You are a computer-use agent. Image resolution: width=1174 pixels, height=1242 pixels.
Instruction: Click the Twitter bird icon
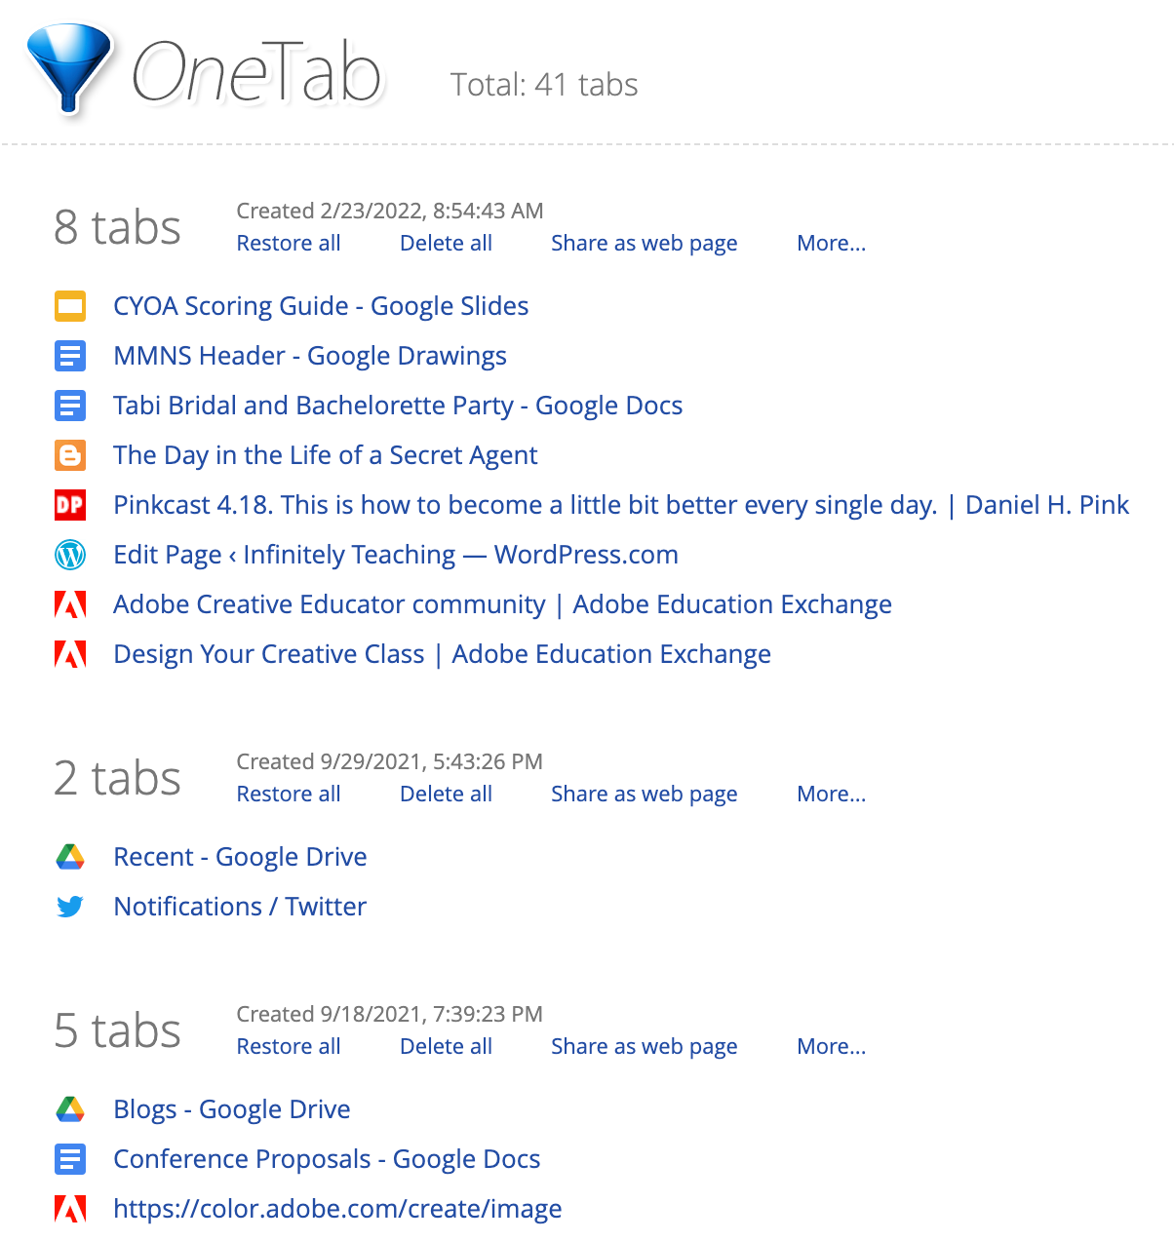[70, 907]
